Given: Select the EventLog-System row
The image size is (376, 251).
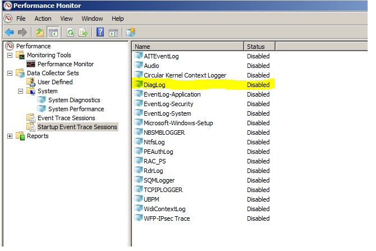Looking at the screenshot, I should [x=204, y=113].
